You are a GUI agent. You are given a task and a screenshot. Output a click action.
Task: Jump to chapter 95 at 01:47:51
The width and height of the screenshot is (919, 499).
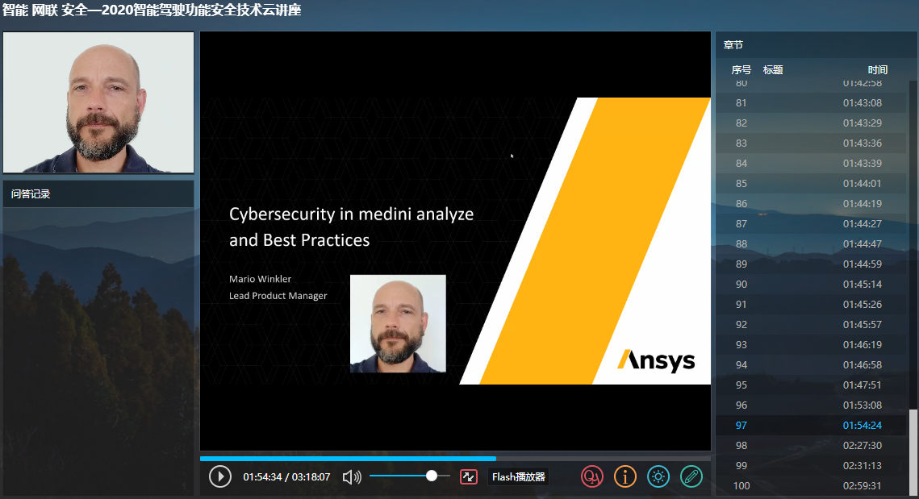[x=812, y=385]
